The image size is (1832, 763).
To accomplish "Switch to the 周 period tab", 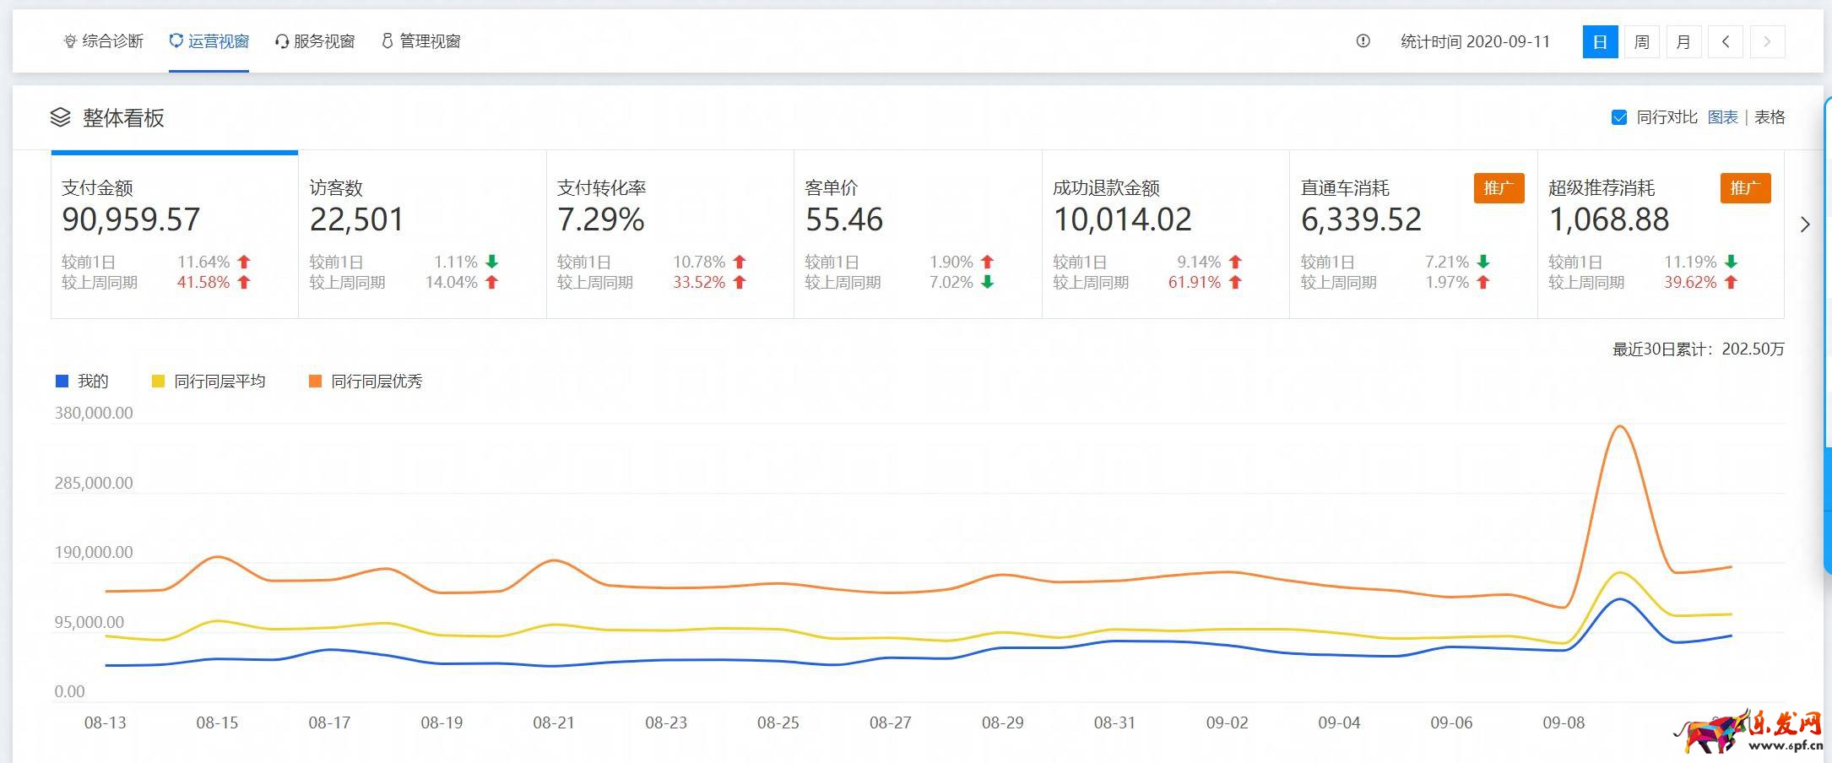I will click(1641, 41).
